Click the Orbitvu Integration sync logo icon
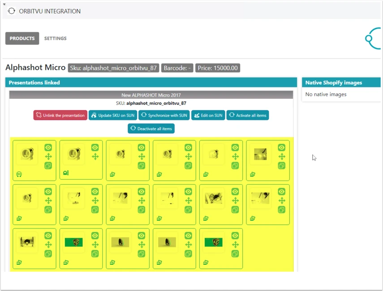This screenshot has height=291, width=383. tap(11, 11)
